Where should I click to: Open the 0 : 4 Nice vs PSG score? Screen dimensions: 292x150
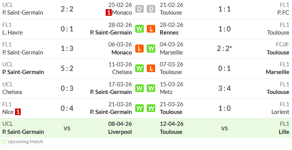[67, 108]
